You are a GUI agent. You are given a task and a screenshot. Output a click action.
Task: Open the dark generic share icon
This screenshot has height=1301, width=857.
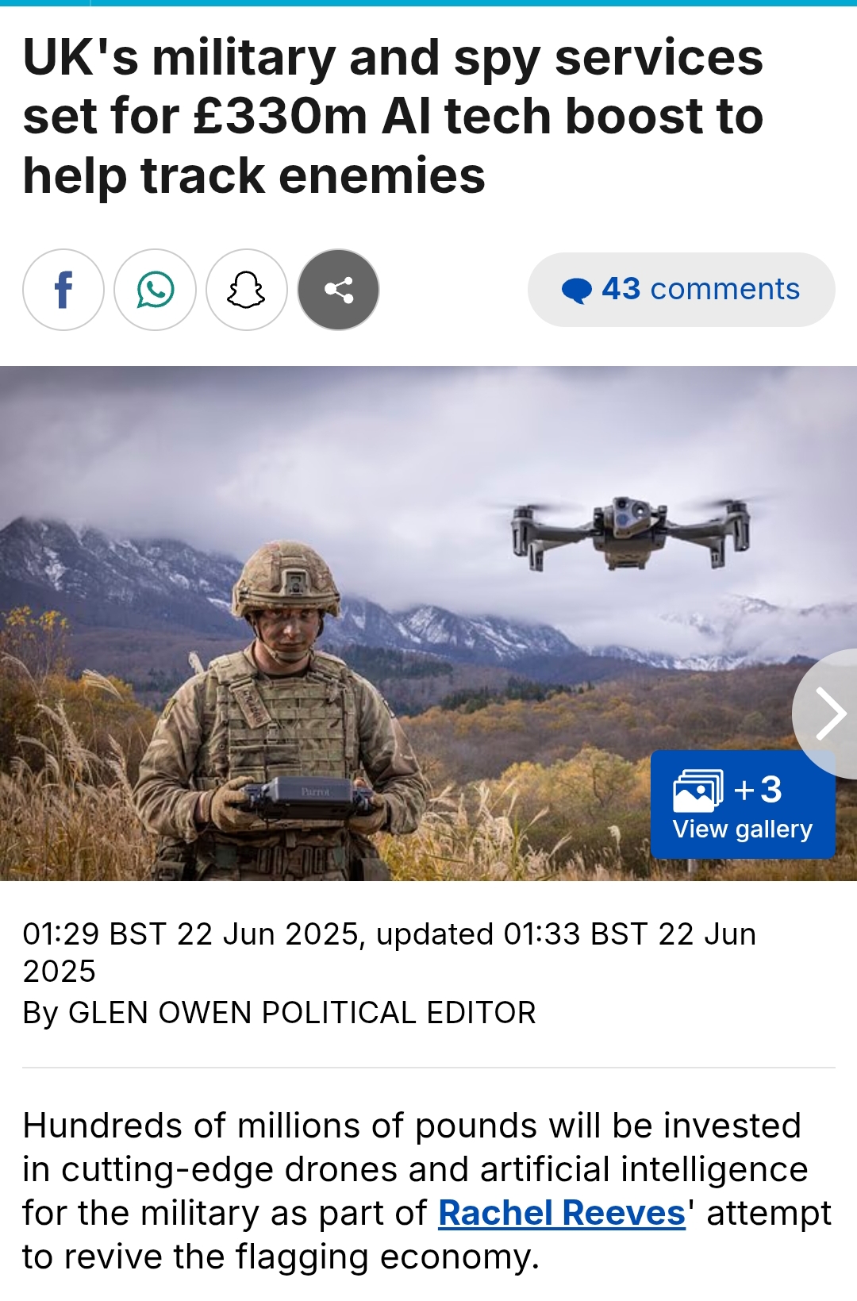coord(339,290)
